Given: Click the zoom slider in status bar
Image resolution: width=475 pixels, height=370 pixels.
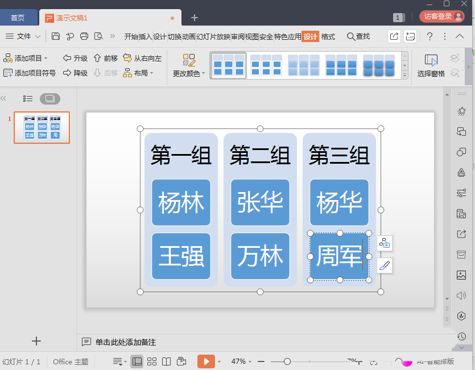Looking at the screenshot, I should coord(287,361).
